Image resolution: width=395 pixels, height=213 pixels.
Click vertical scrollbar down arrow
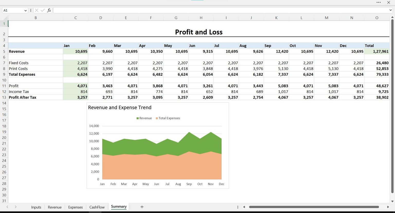[392, 201]
